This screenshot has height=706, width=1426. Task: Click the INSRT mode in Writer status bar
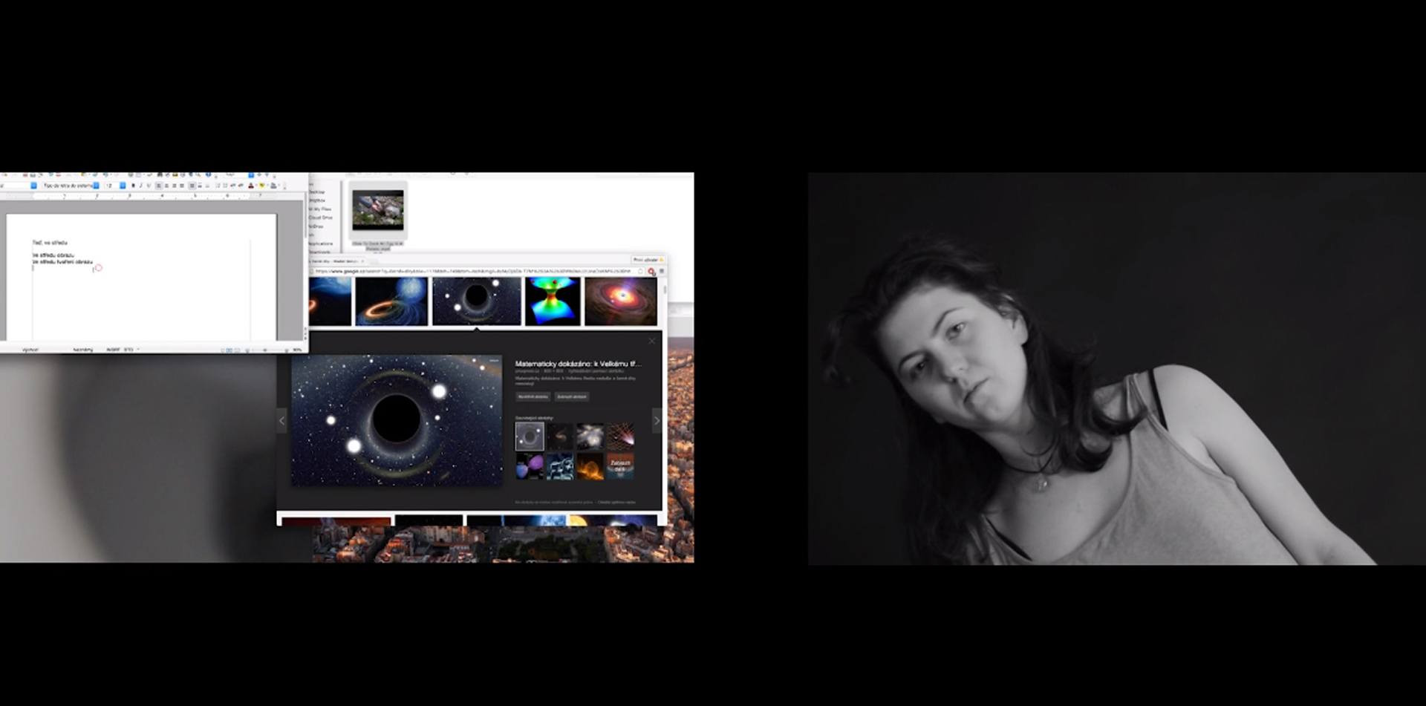[113, 349]
